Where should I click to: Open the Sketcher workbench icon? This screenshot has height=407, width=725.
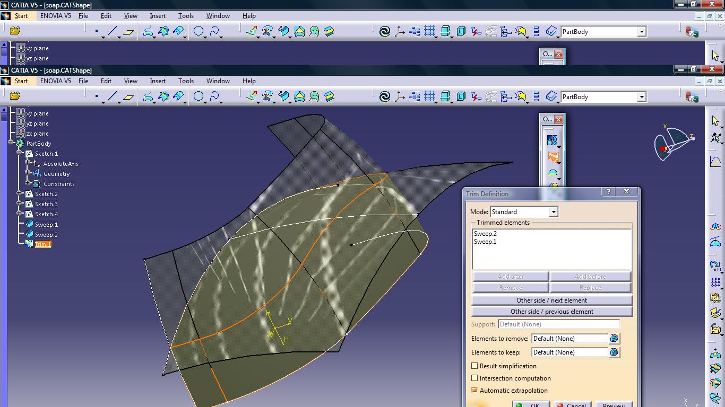coord(717,163)
